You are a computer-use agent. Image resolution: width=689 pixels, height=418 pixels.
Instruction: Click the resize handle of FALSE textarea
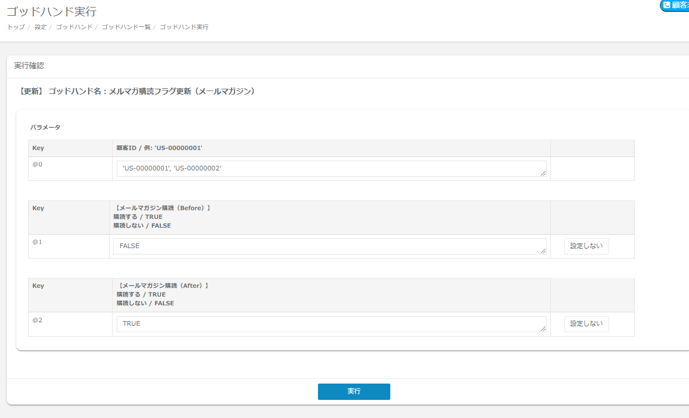click(x=543, y=251)
